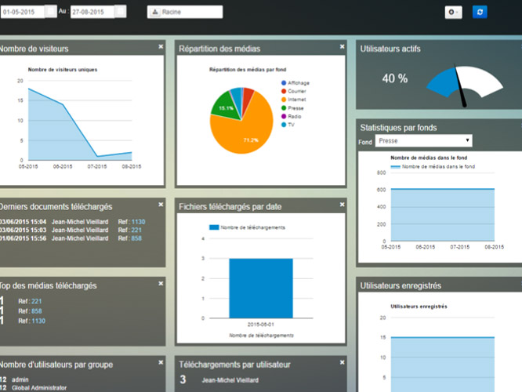Expand the Fond dropdown showing Presse
This screenshot has width=522, height=392.
pyautogui.click(x=423, y=141)
